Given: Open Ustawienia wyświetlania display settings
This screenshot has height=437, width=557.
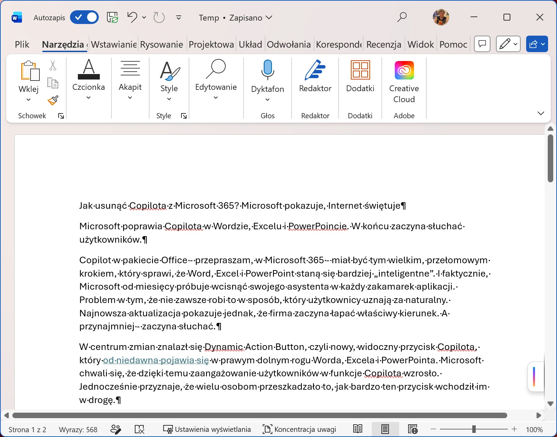Looking at the screenshot, I should 207,429.
